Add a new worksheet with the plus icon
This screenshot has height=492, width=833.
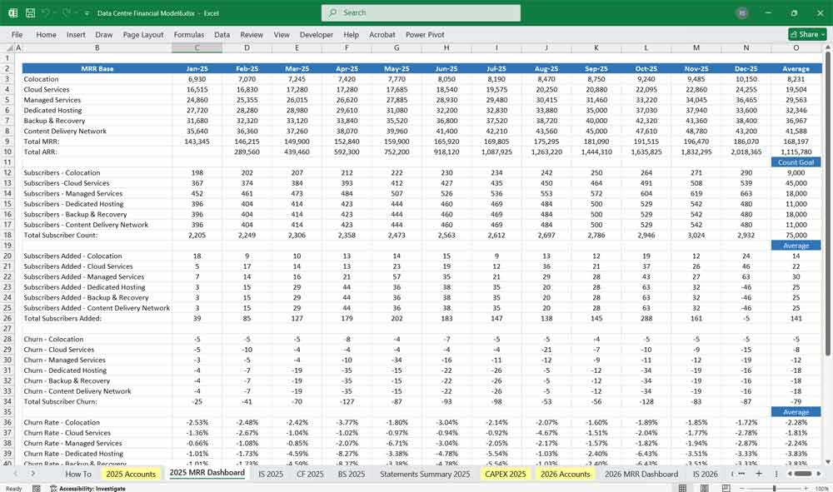(758, 473)
